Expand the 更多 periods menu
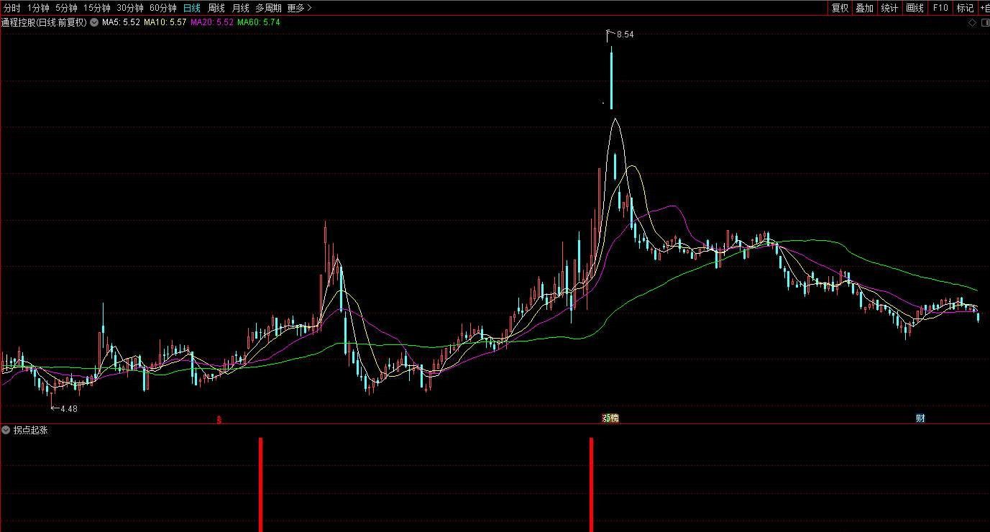 pyautogui.click(x=299, y=8)
